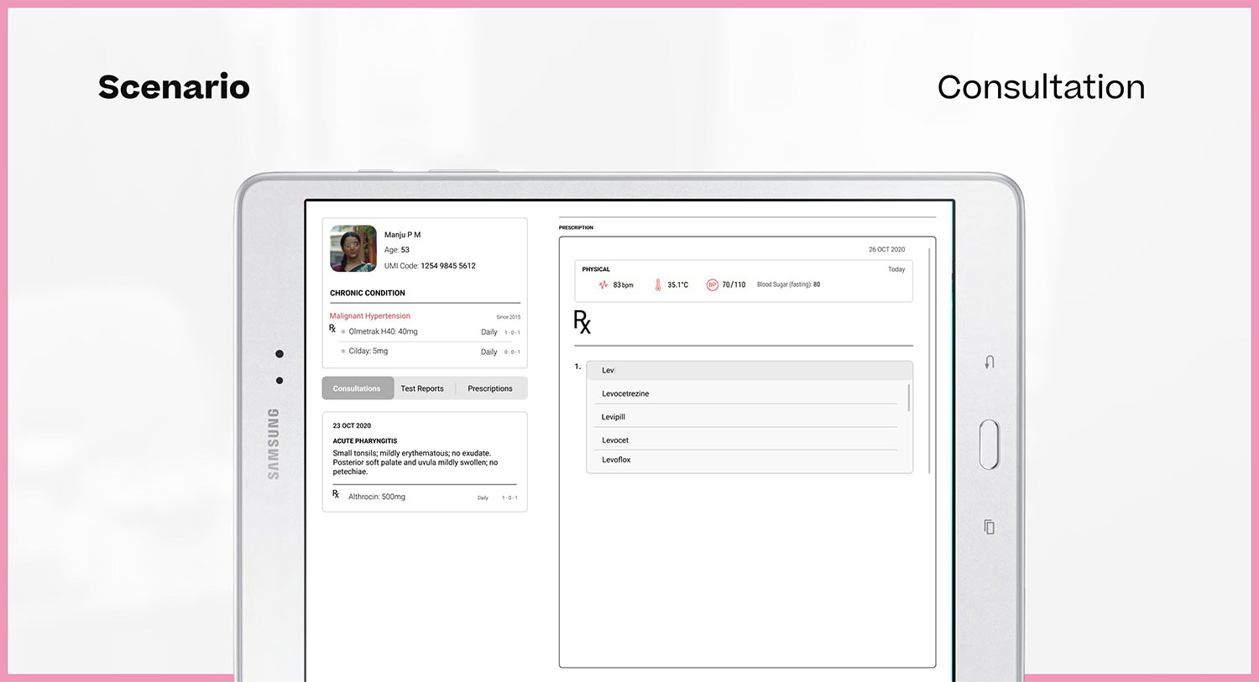This screenshot has width=1259, height=682.
Task: Choose Levoflox from the dropdown
Action: [x=616, y=460]
